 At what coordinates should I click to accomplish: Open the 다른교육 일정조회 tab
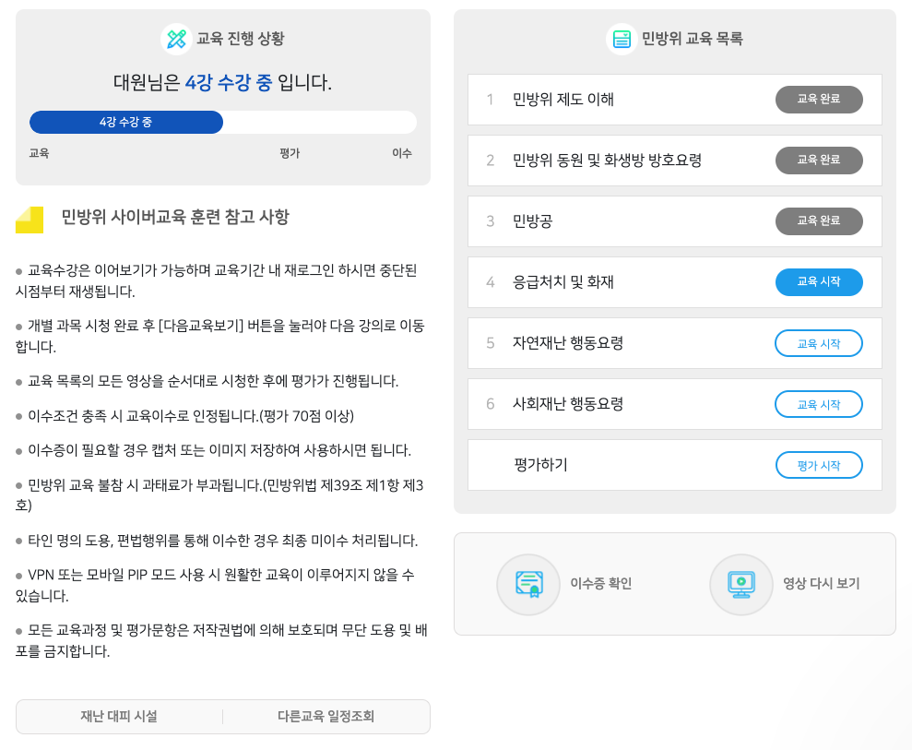326,717
